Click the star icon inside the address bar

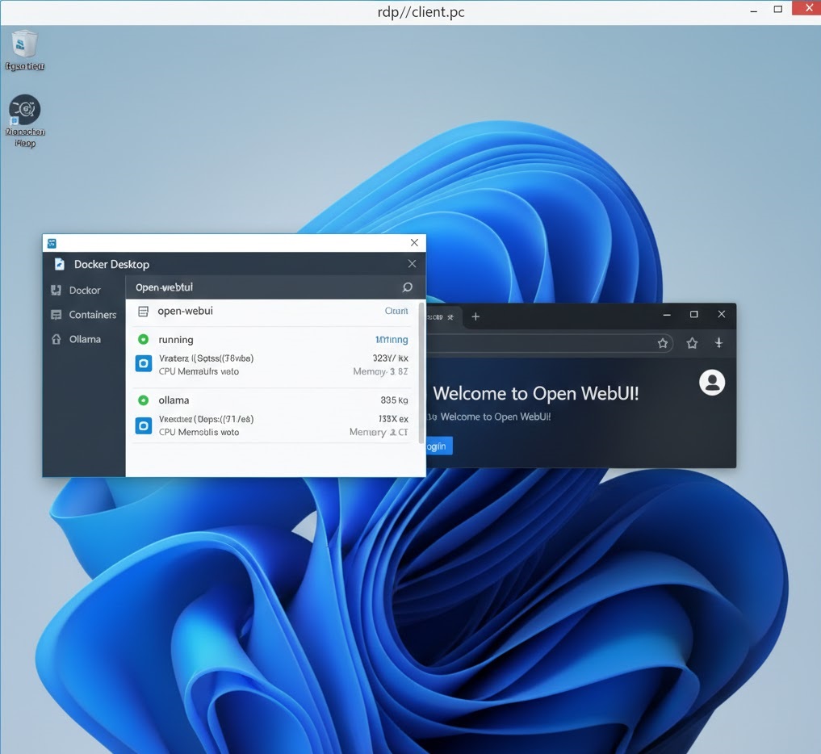pos(663,343)
